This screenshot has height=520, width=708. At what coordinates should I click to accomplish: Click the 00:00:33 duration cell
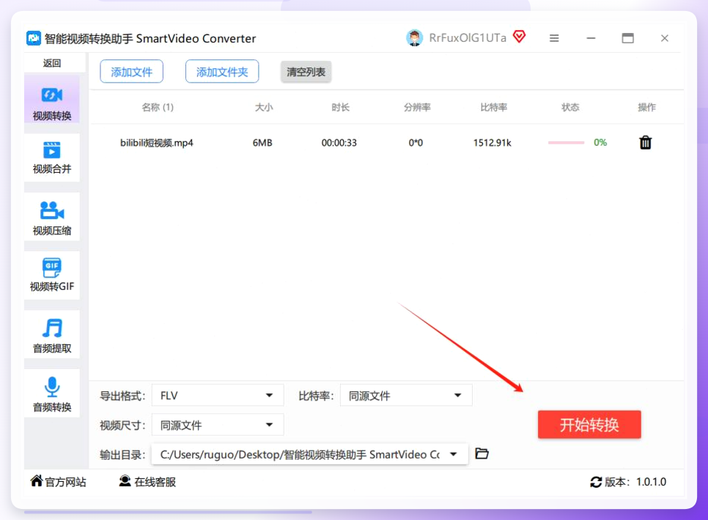(x=339, y=143)
